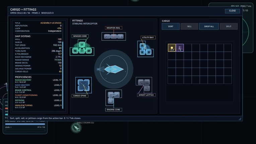Sort the cargo inventory
This screenshot has width=256, height=144.
pyautogui.click(x=171, y=26)
